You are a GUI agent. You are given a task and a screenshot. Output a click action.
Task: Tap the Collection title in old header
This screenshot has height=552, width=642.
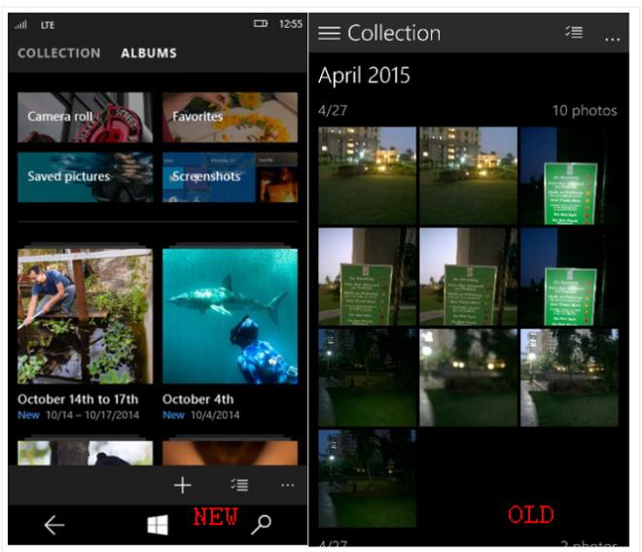[x=394, y=33]
